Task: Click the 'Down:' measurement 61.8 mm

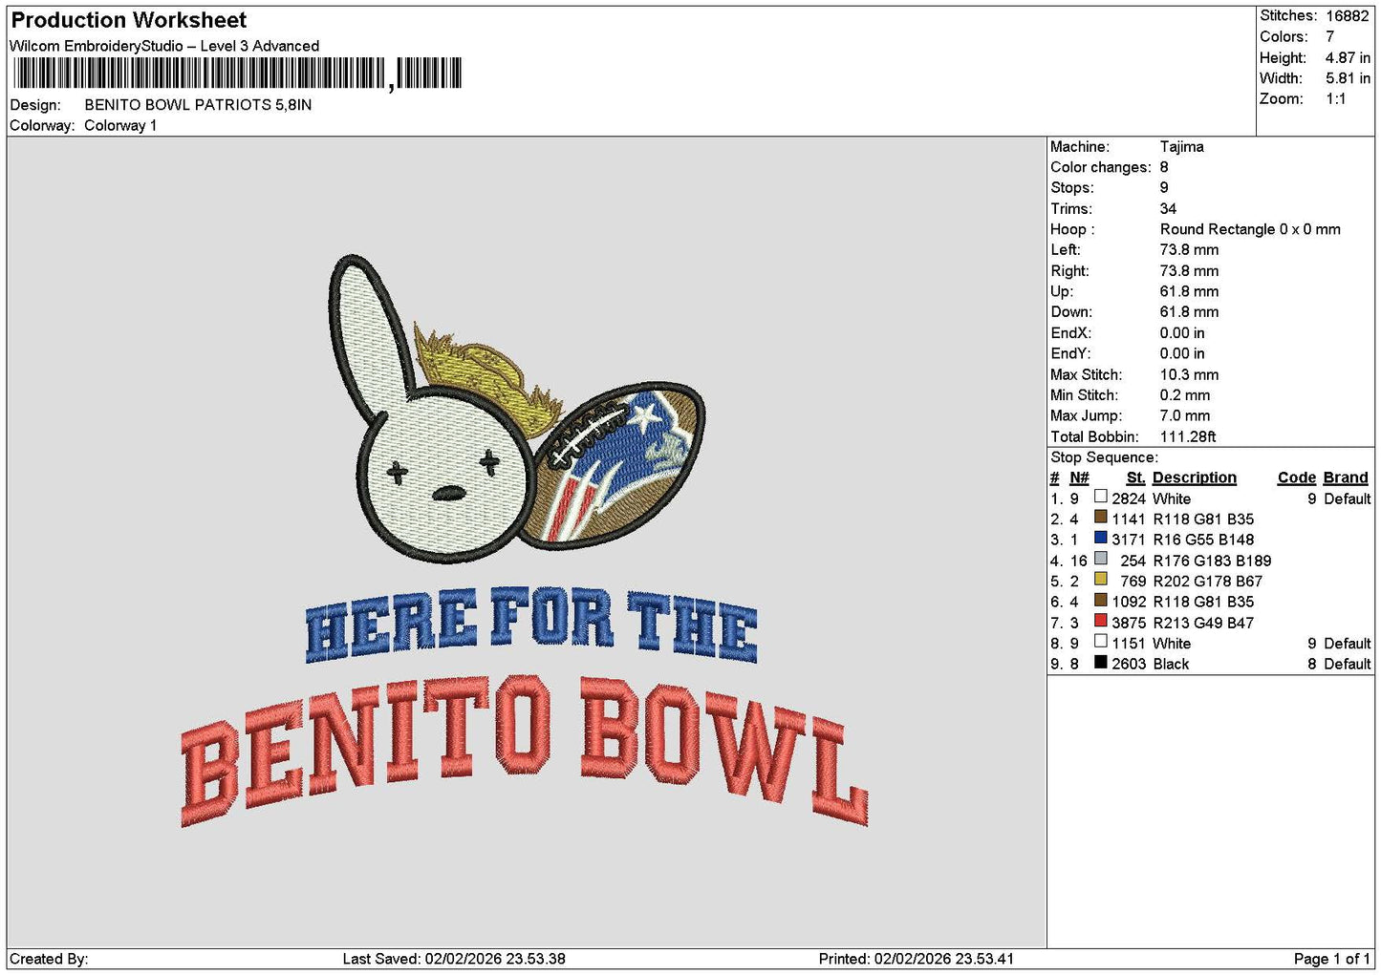Action: click(1189, 312)
